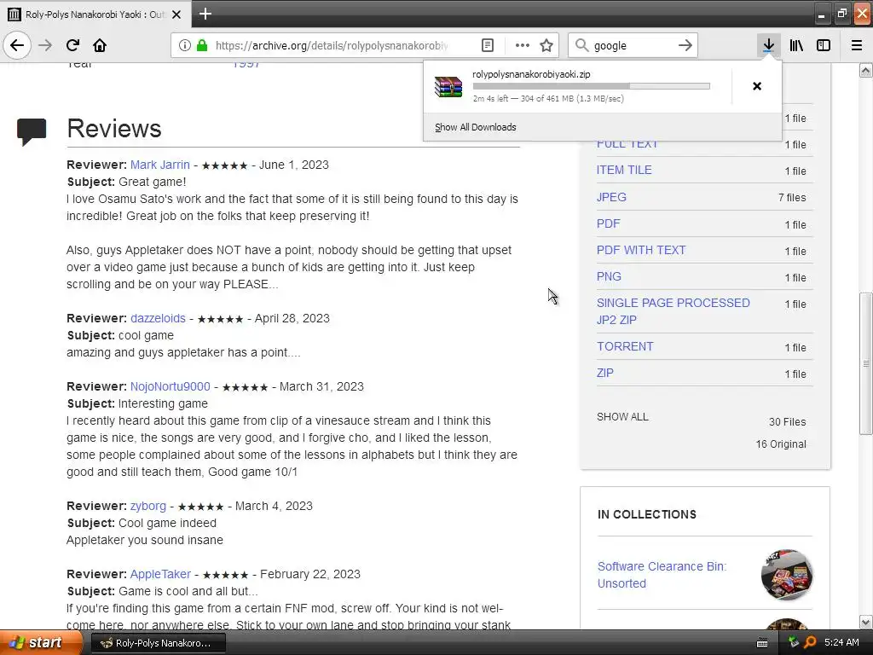Click Software Clearance Bin collection thumbnail
This screenshot has width=873, height=655.
(786, 575)
